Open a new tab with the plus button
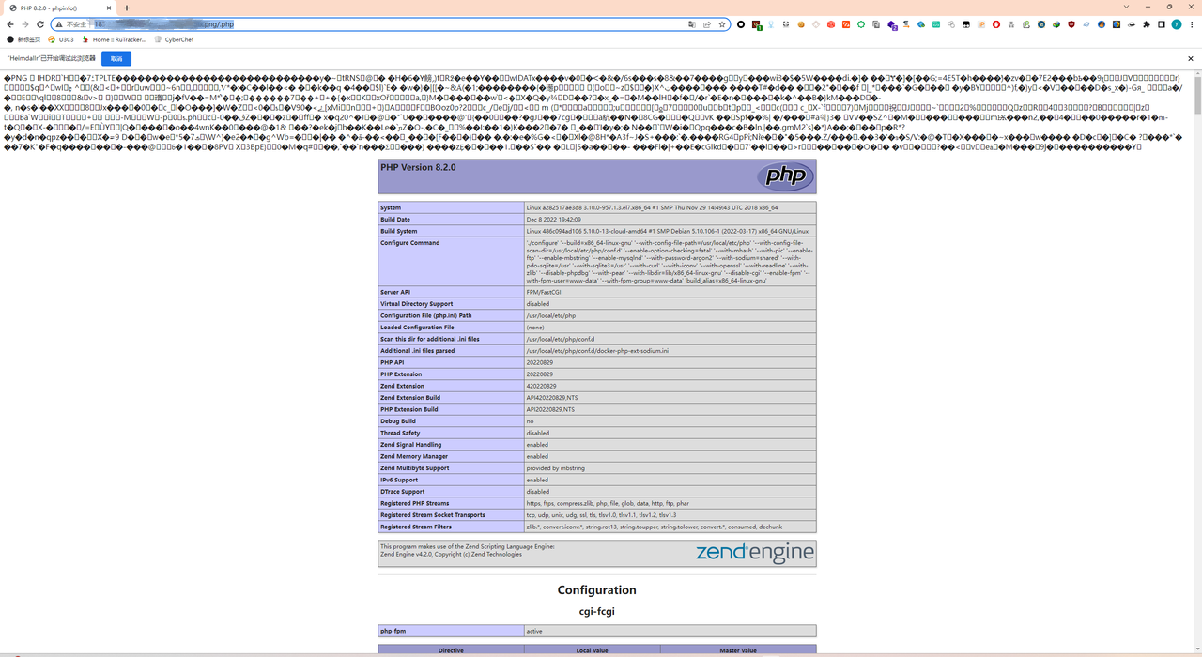1202x657 pixels. [127, 8]
